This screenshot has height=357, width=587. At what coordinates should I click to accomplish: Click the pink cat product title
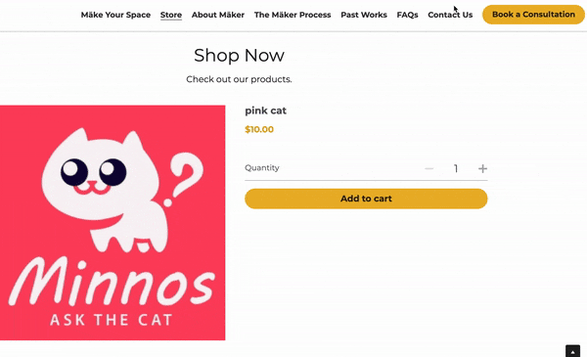click(265, 111)
